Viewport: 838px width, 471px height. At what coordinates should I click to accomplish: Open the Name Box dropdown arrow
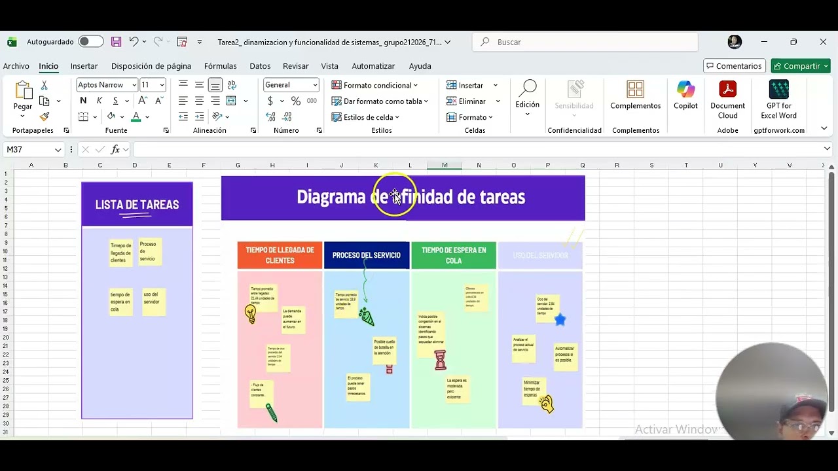click(58, 150)
